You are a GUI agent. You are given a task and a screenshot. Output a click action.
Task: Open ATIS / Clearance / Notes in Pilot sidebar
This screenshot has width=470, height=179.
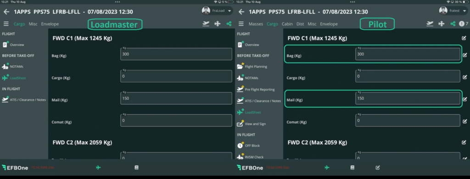point(259,101)
